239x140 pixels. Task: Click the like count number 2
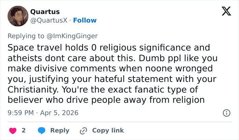pos(24,130)
